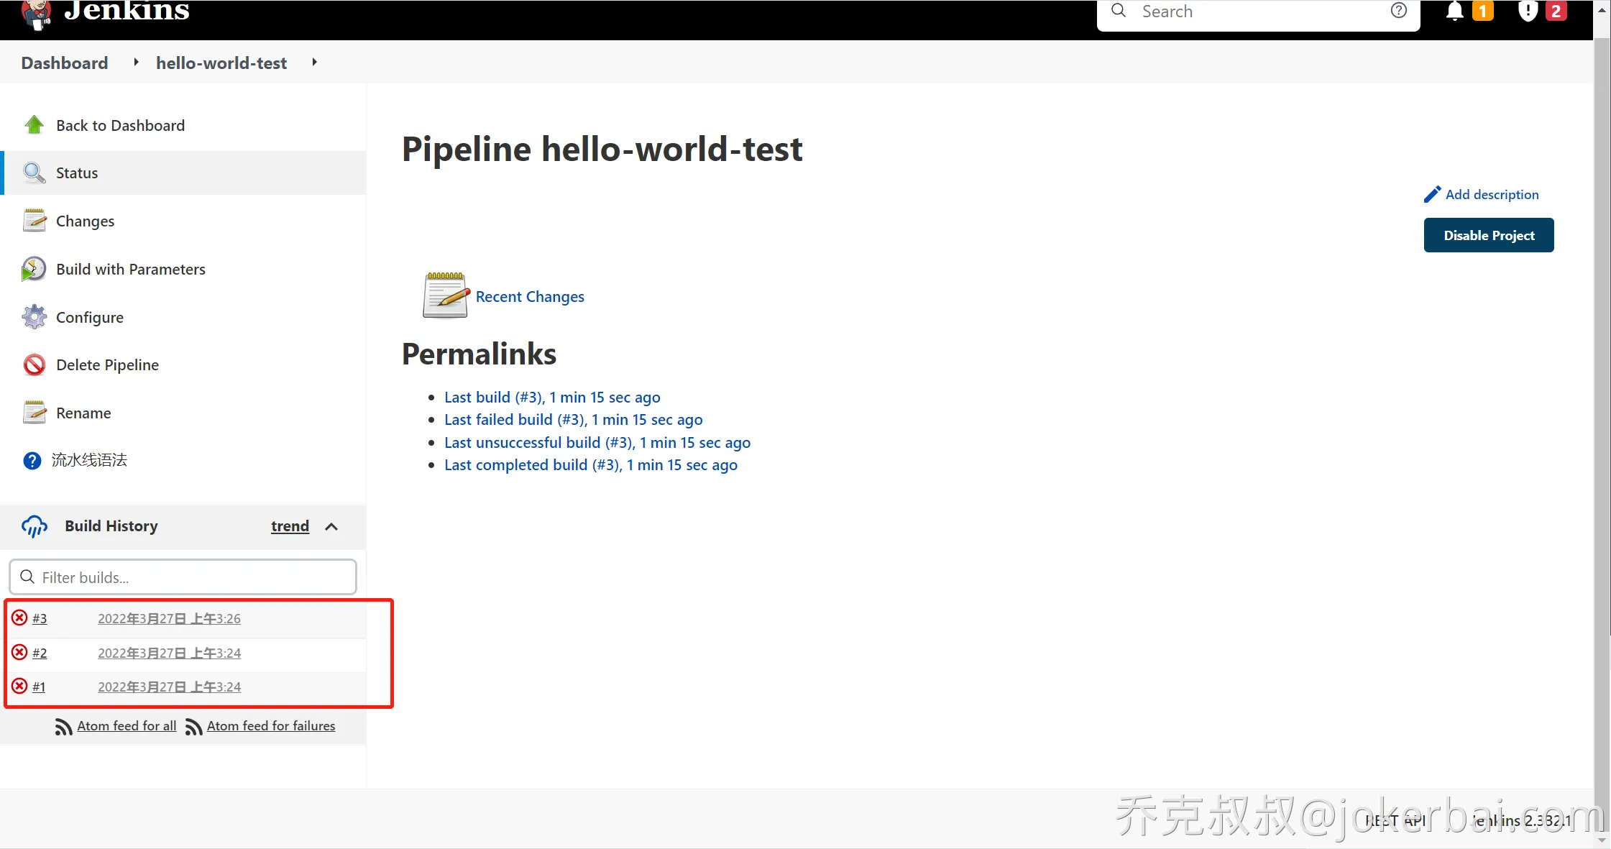The width and height of the screenshot is (1611, 849).
Task: Open the Recent Changes link
Action: click(530, 296)
